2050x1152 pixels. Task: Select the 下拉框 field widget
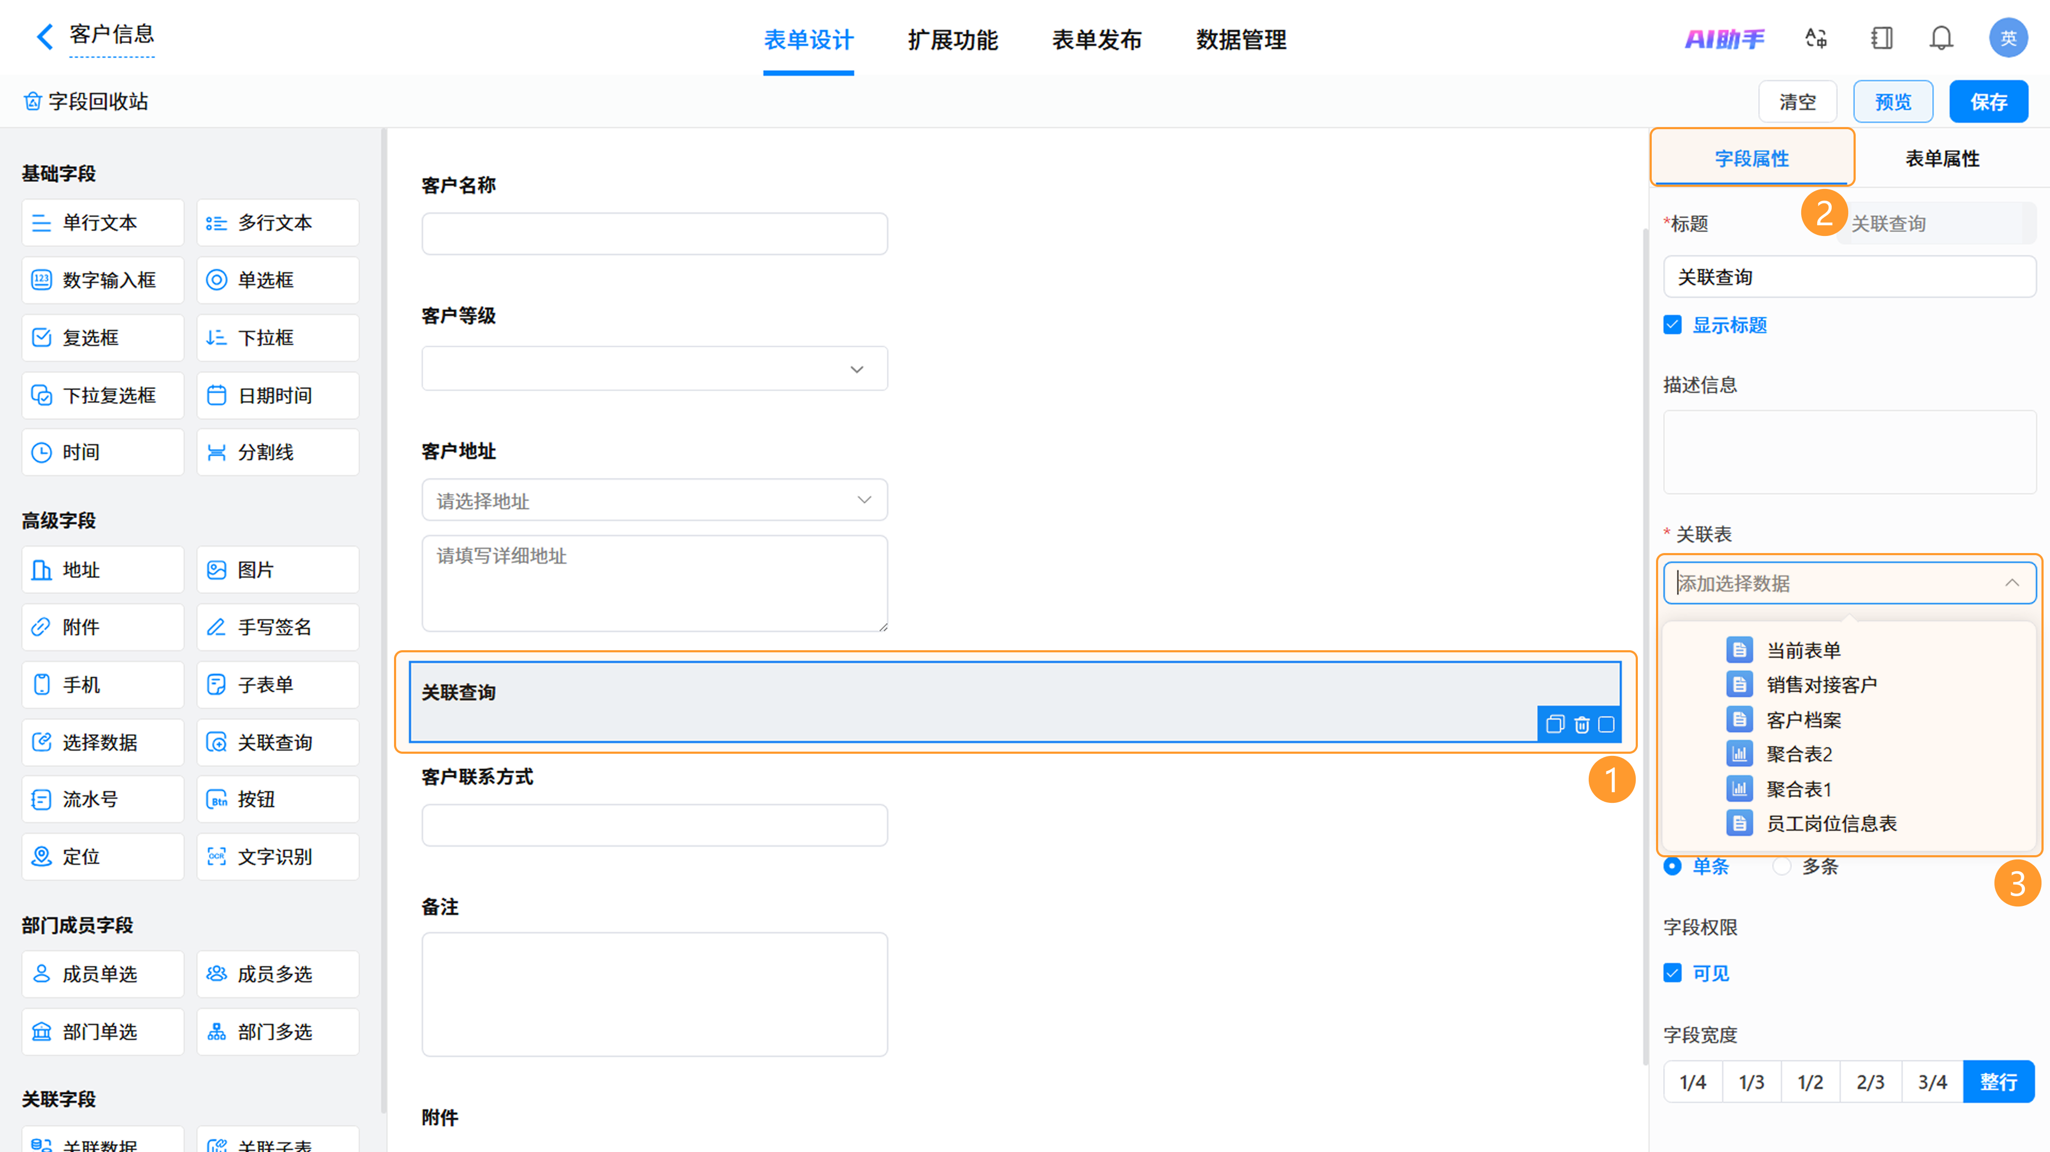278,338
